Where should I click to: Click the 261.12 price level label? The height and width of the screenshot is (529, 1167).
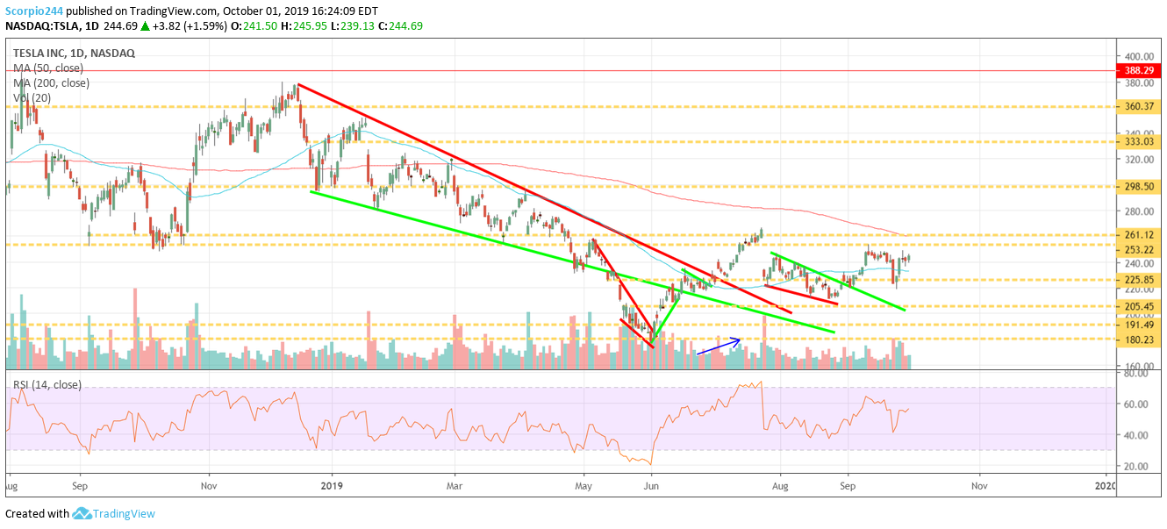point(1140,234)
